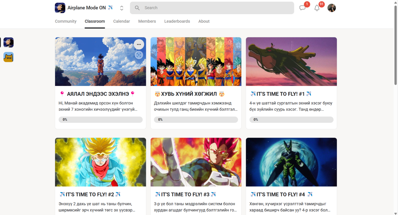Screen dimensions: 398x215
Task: Click the image search lens icon on first course
Action: point(139,55)
